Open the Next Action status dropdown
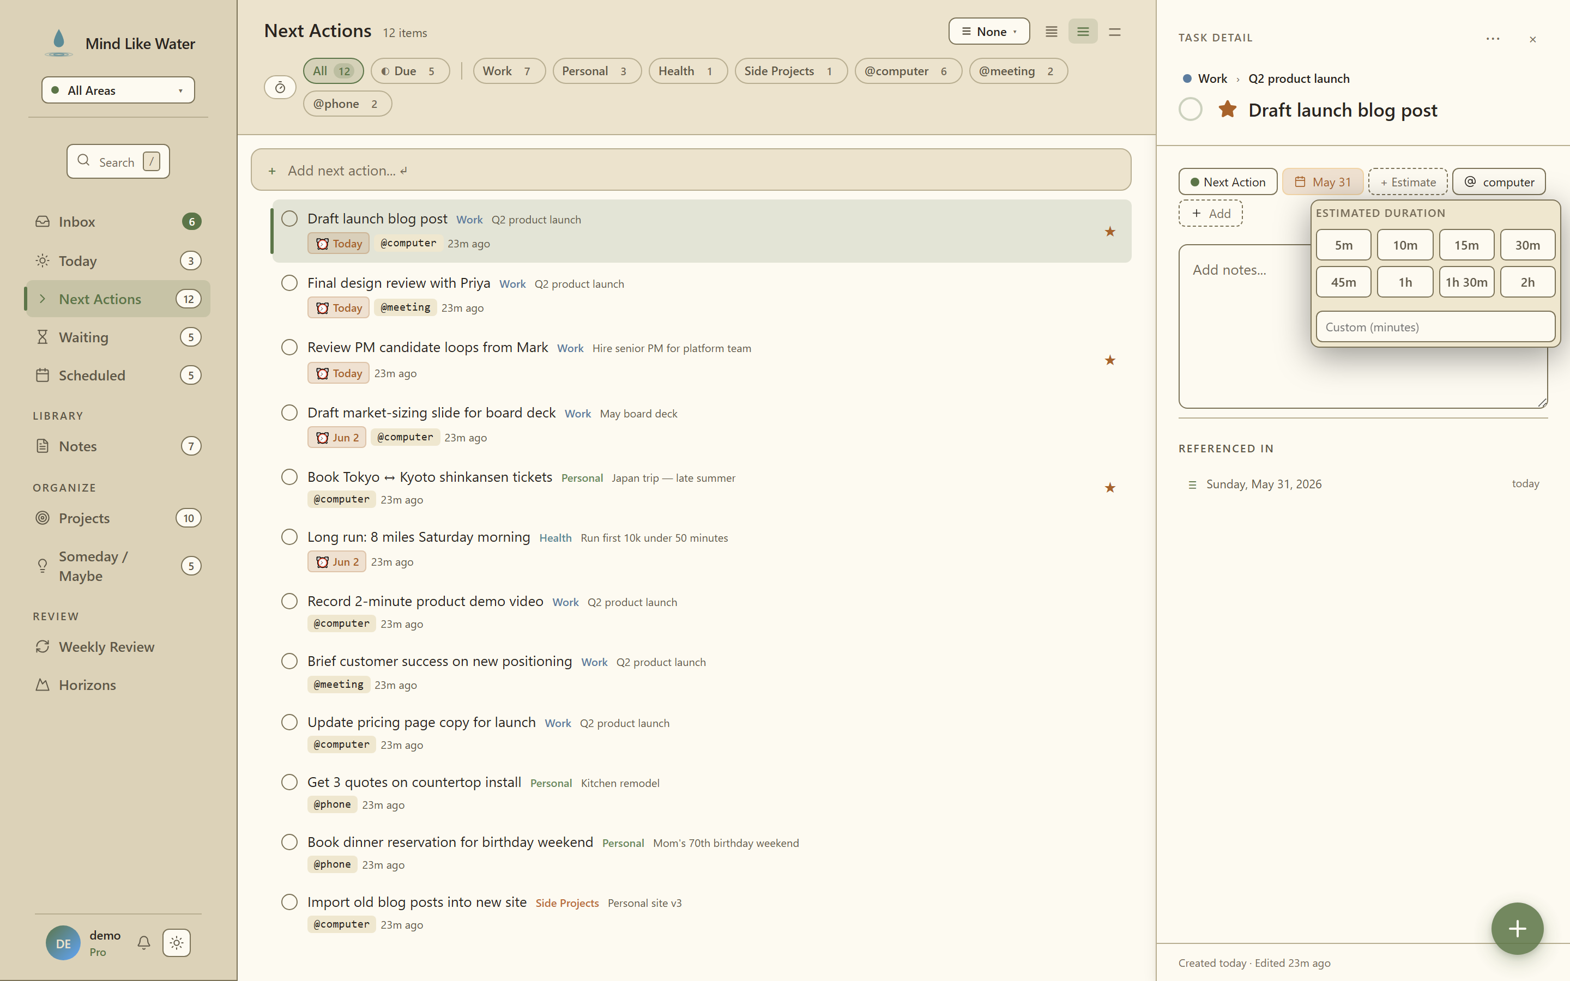The width and height of the screenshot is (1570, 981). click(1228, 181)
